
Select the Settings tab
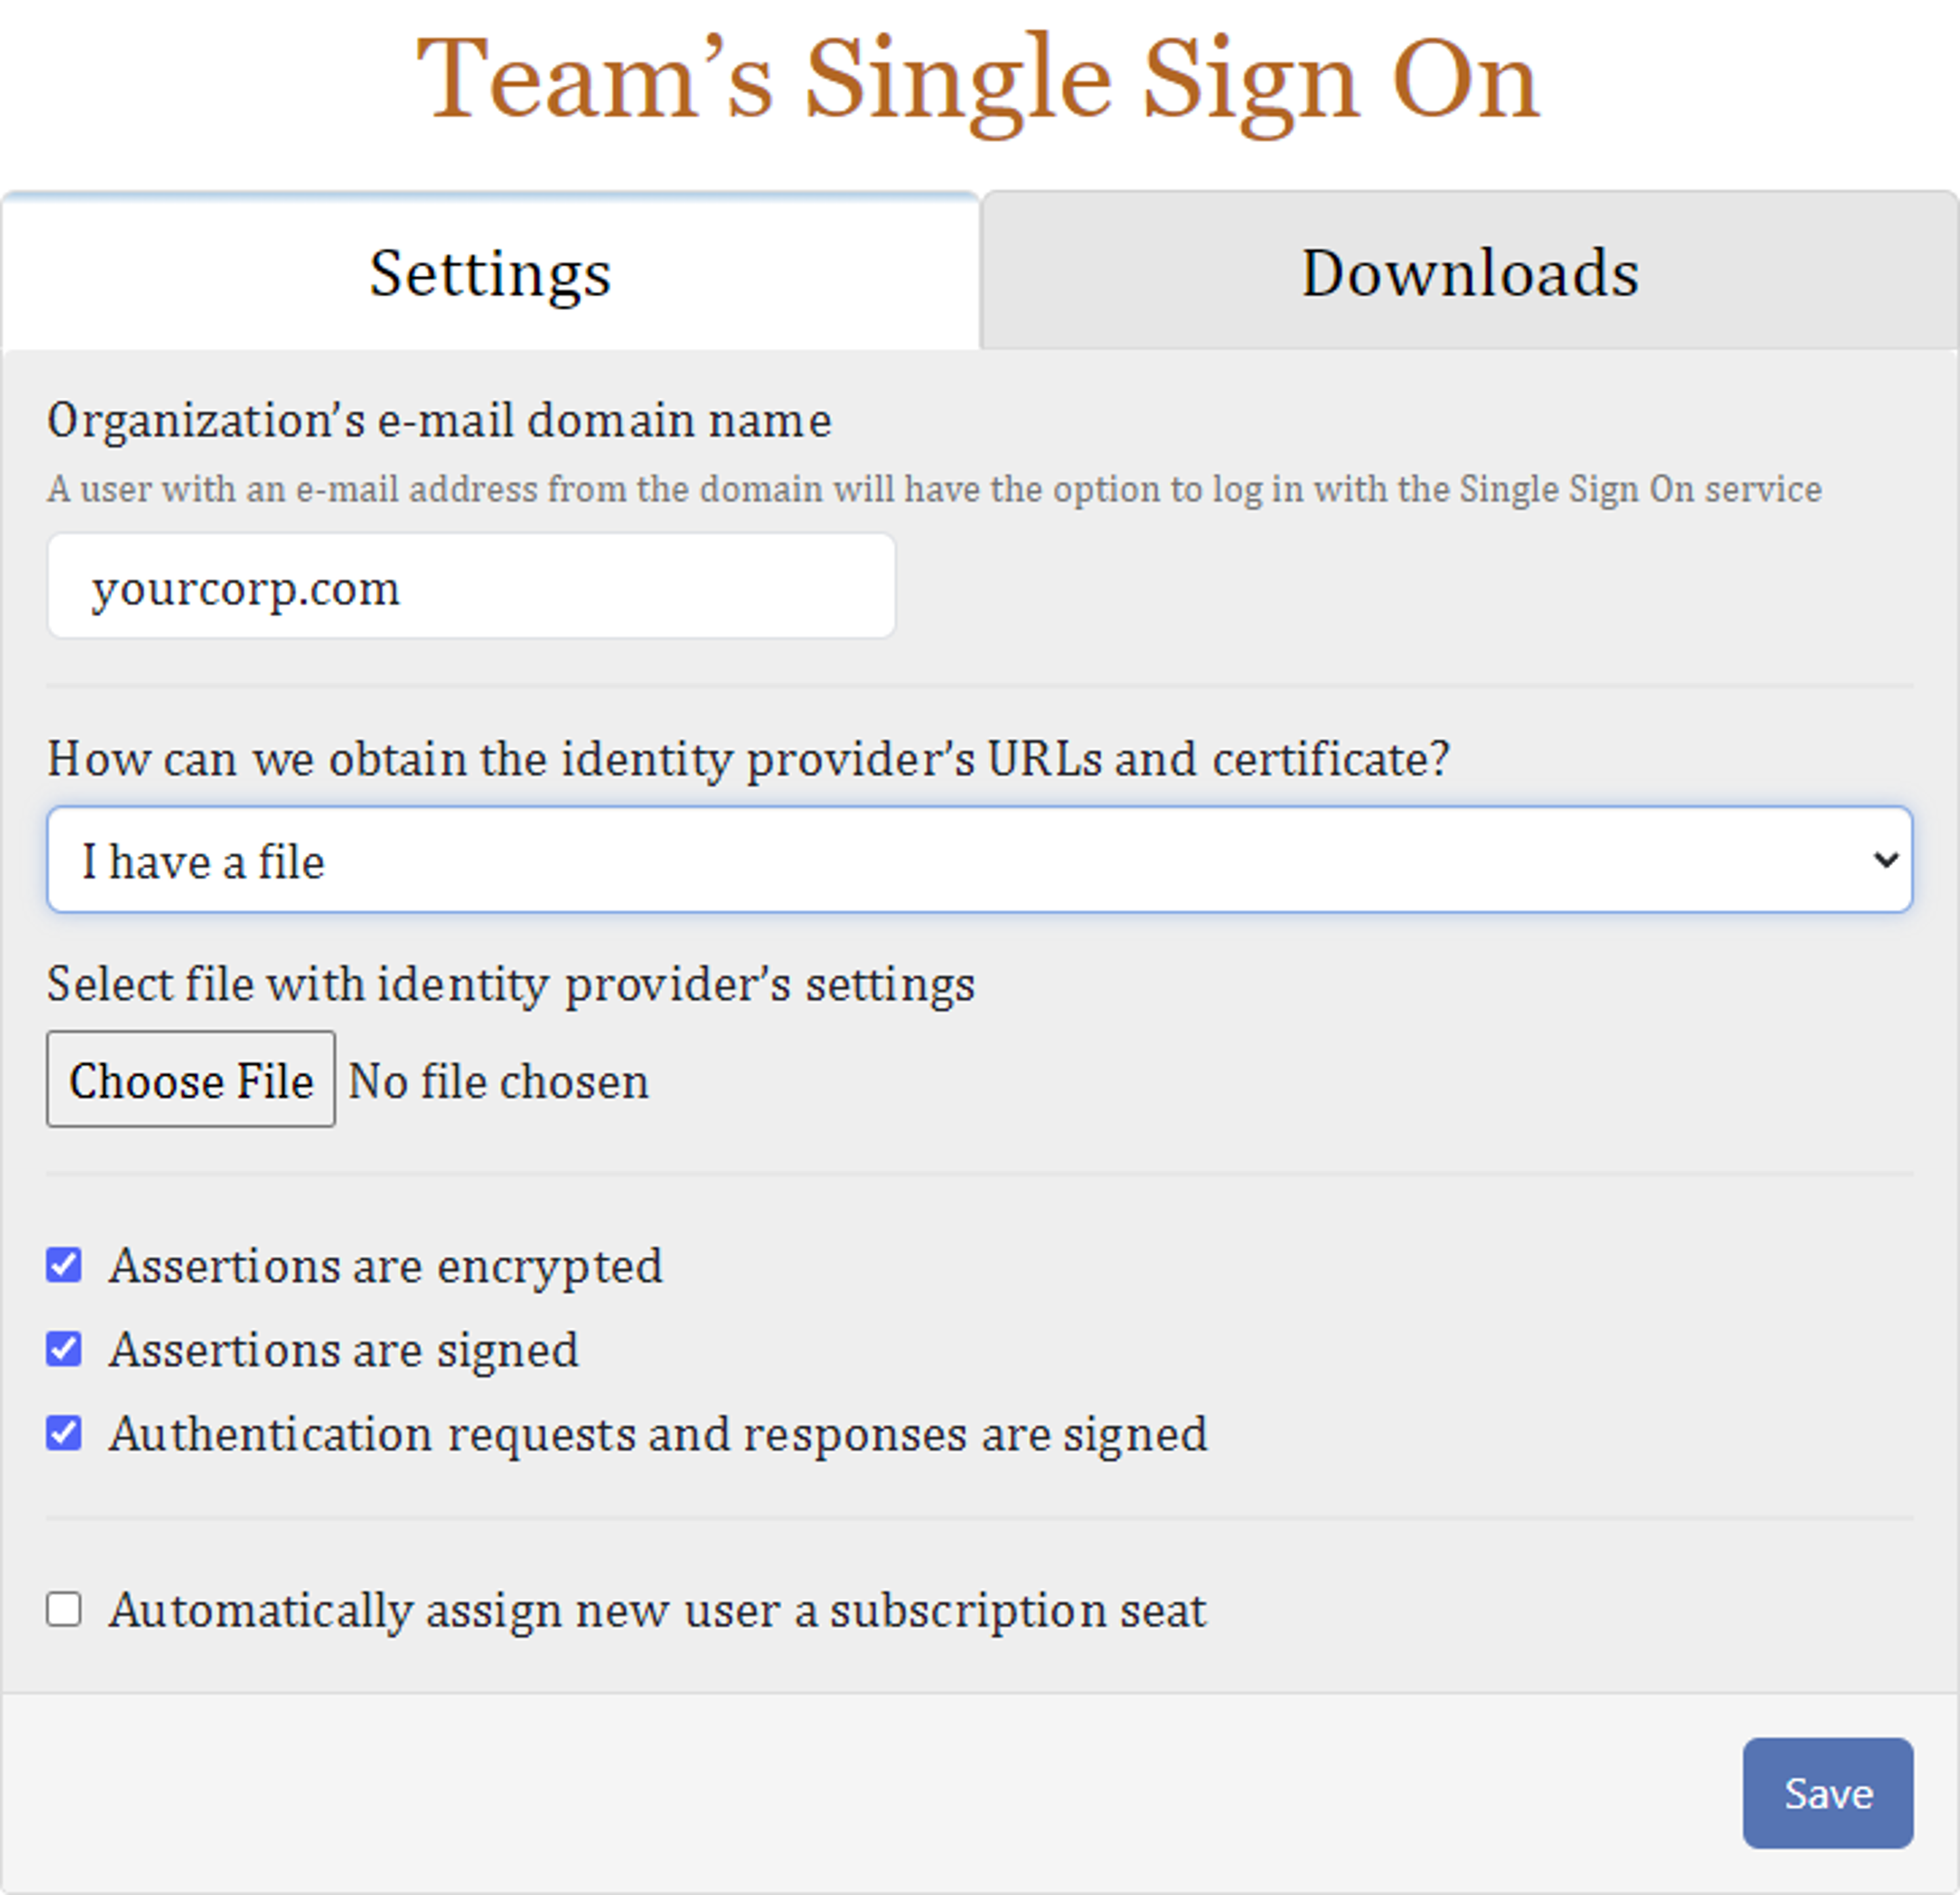click(x=490, y=272)
